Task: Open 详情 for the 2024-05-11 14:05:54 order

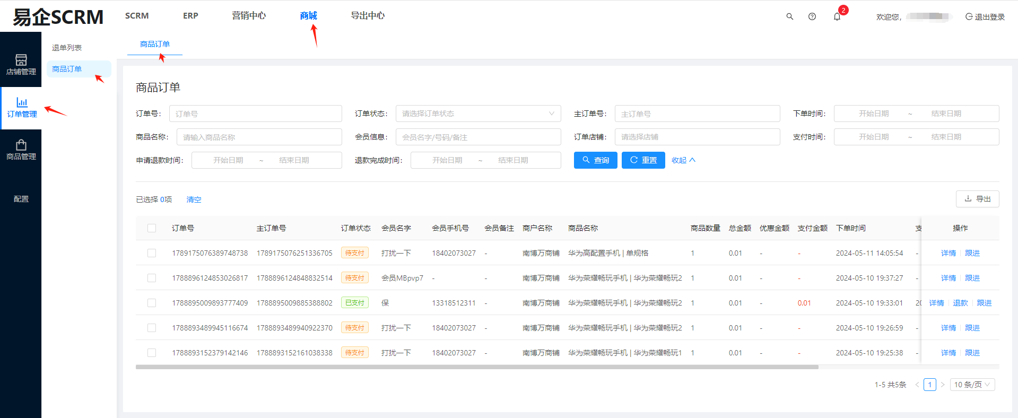Action: point(949,253)
